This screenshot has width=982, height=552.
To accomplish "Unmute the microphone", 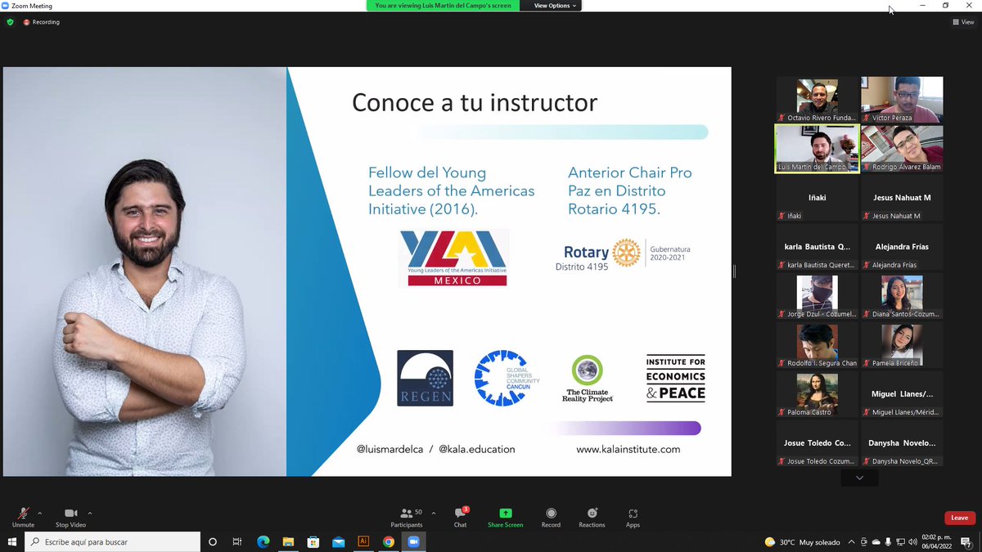I will (23, 517).
